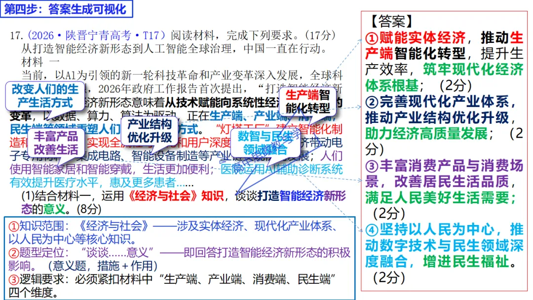533x300 pixels.
Task: Click the line starting '②题型定位'
Action: [x=179, y=259]
